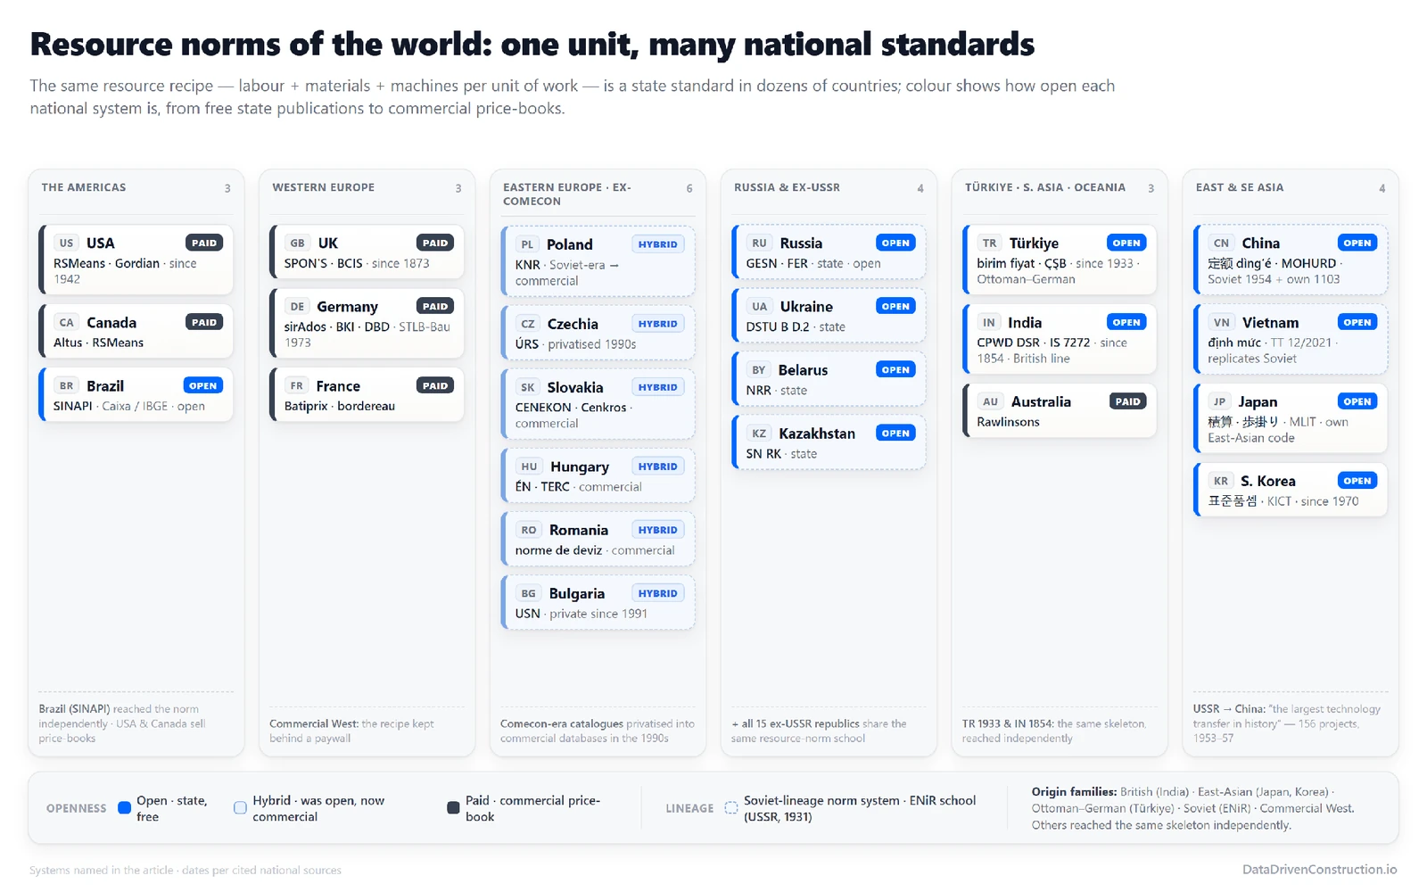Viewport: 1427px width, 892px height.
Task: Click the PAID tag on USA card
Action: 204,243
